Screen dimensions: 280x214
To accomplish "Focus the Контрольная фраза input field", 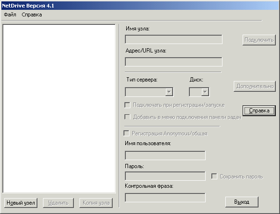I will click(x=165, y=198).
